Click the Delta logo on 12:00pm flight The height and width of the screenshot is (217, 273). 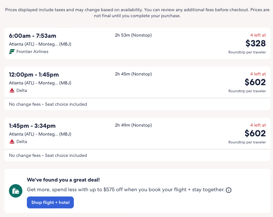coord(12,90)
